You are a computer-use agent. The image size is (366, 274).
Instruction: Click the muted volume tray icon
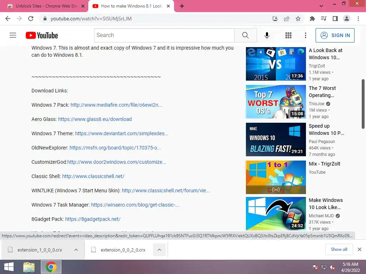coord(332,267)
